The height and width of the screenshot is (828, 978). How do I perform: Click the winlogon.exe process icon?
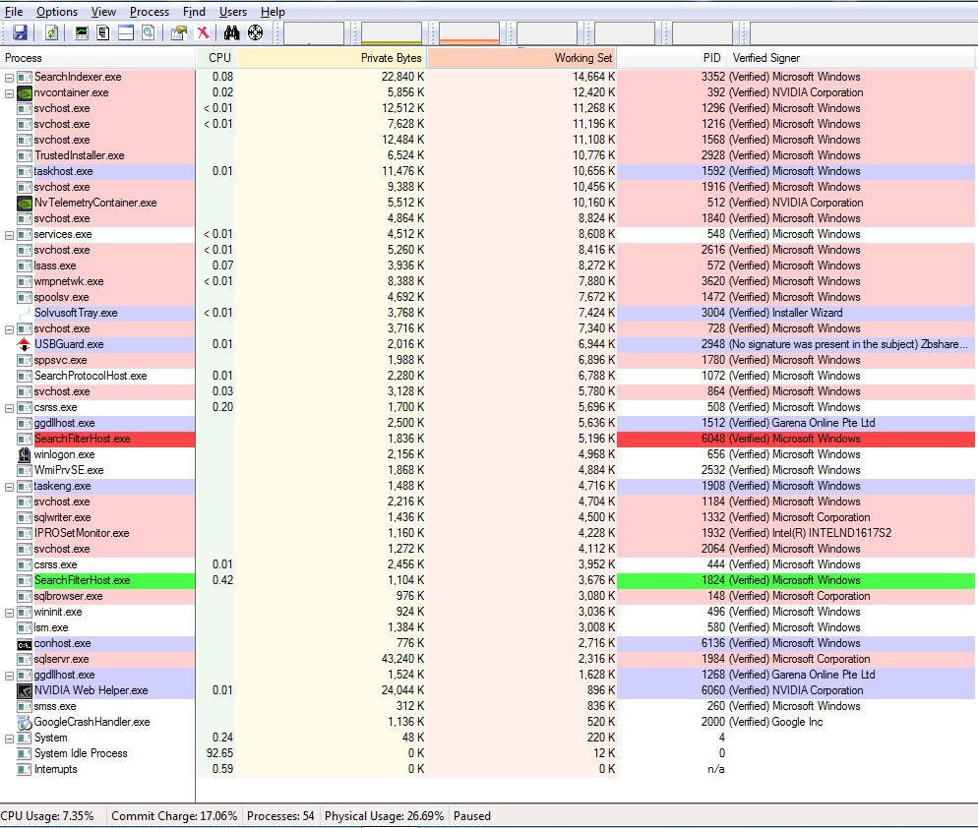(x=25, y=454)
